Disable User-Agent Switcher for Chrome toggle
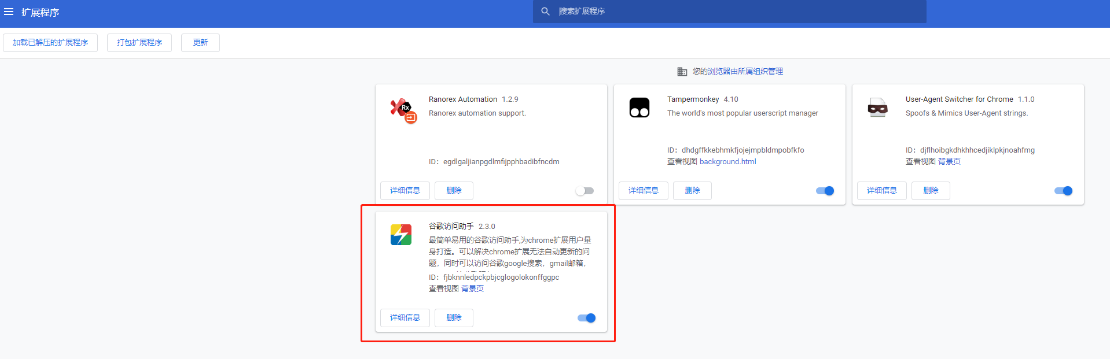 pos(1063,191)
